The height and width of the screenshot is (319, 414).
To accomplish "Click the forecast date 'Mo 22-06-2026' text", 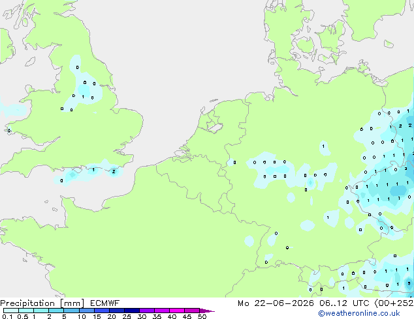I will point(276,303).
